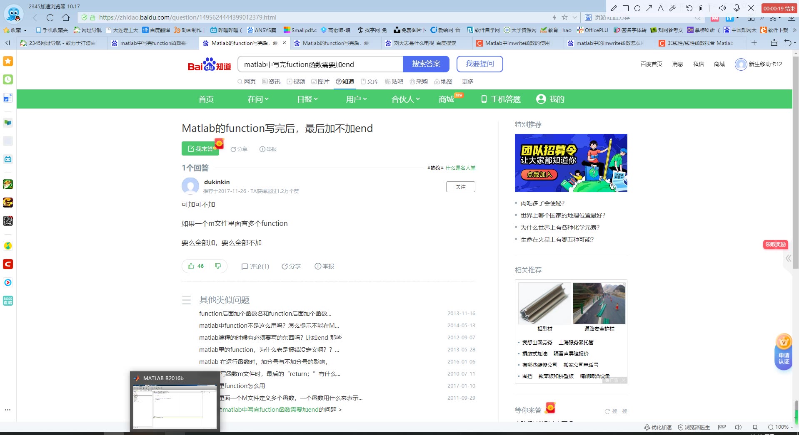The width and height of the screenshot is (799, 435).
Task: Reload the page with the refresh icon
Action: 50,17
